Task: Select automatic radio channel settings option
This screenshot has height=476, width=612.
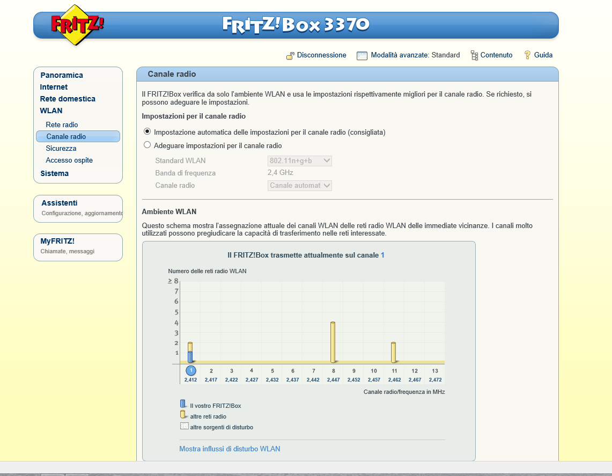Action: click(x=147, y=131)
